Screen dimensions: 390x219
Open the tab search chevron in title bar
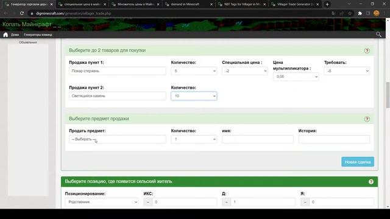[349, 4]
